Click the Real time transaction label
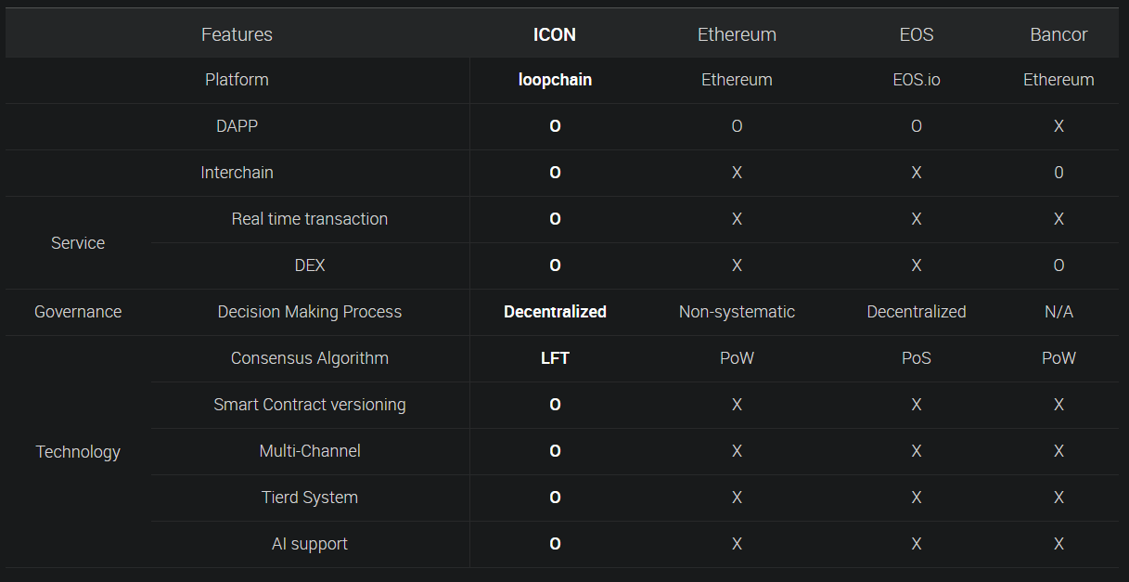 (x=310, y=219)
